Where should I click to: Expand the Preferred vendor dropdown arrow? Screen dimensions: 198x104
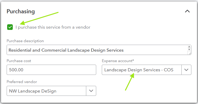91,91
